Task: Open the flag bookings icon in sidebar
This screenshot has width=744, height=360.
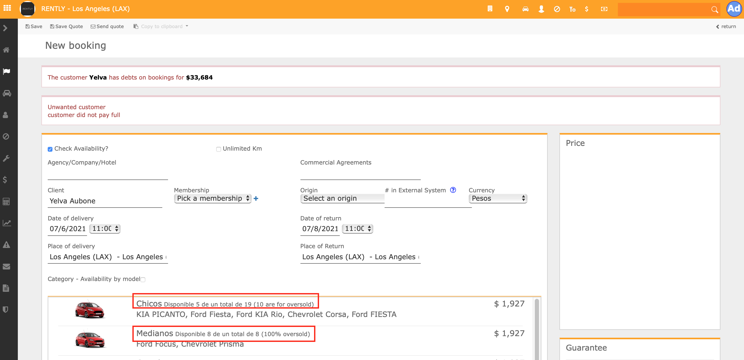Action: [x=6, y=71]
